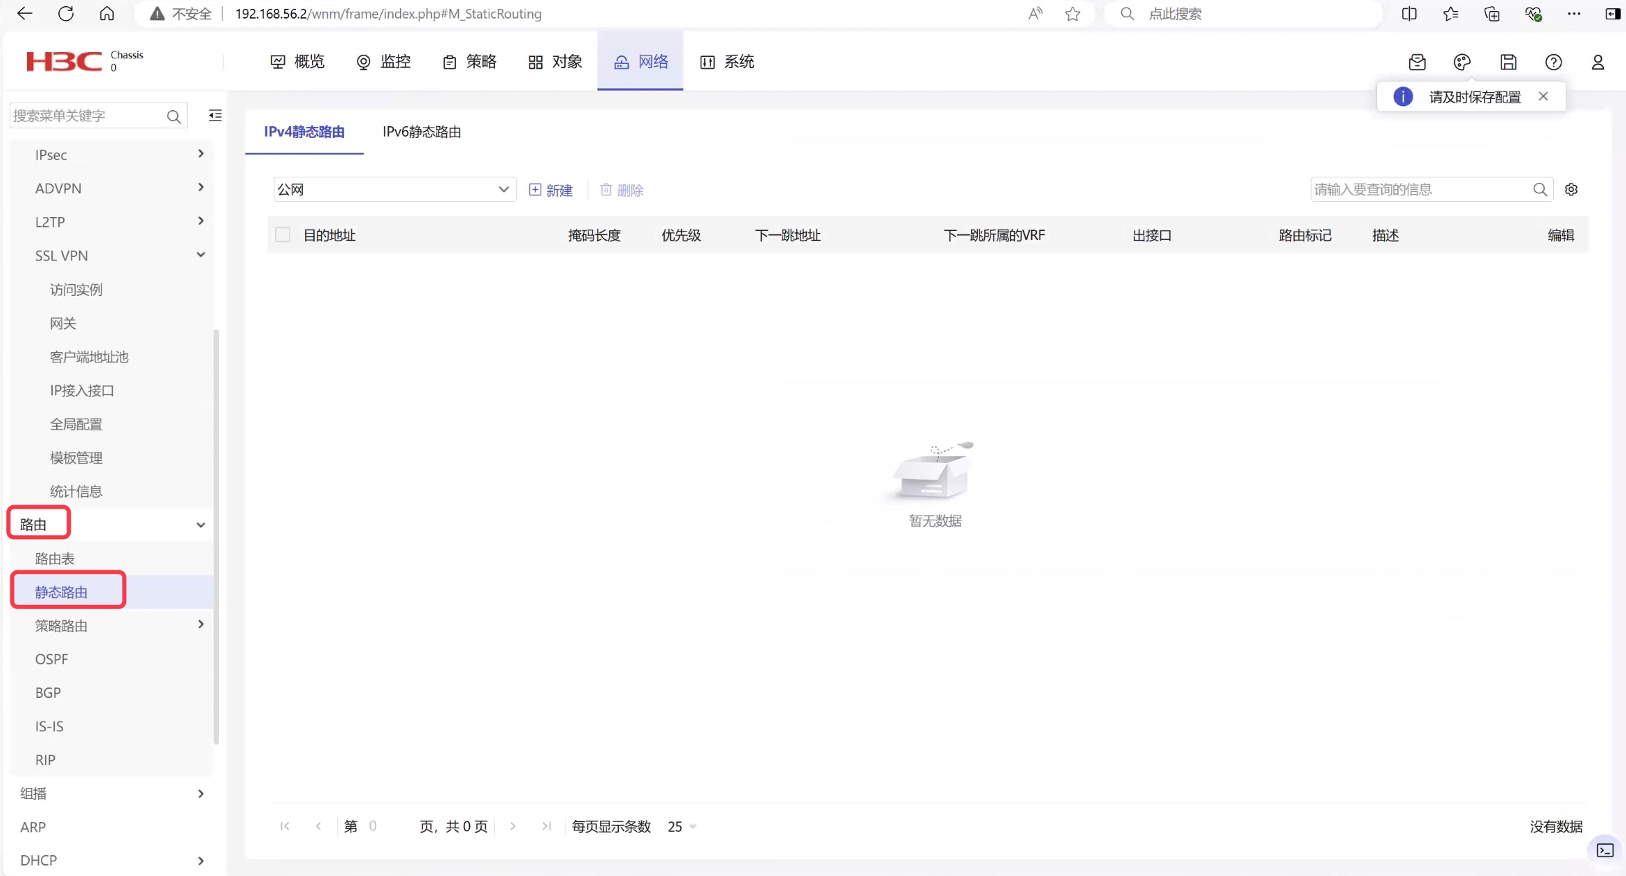Open the 网络 top menu
Image resolution: width=1626 pixels, height=876 pixels.
point(640,62)
